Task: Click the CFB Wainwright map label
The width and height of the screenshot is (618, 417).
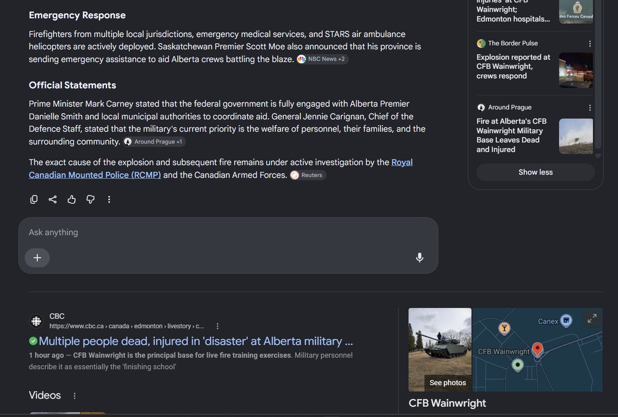Action: 504,352
